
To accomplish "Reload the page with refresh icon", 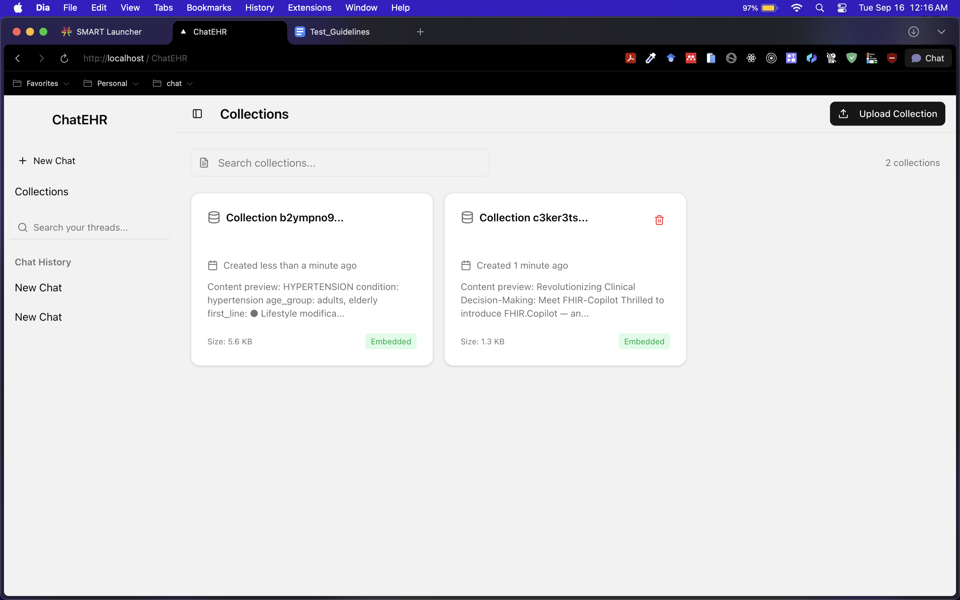I will [x=64, y=58].
